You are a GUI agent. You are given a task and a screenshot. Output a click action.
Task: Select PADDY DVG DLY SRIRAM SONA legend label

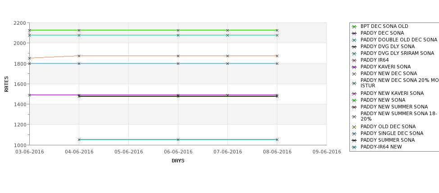pos(397,53)
